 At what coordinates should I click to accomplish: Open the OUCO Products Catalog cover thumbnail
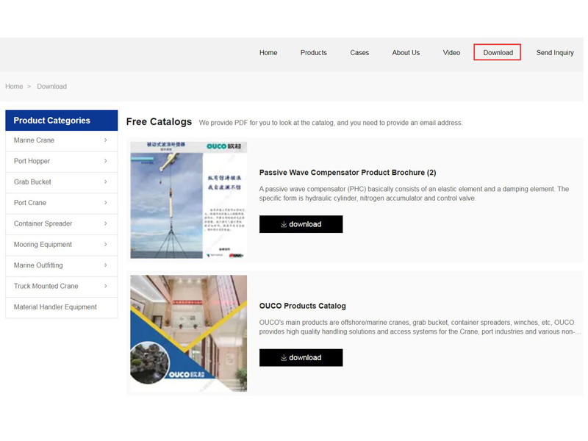tap(189, 333)
